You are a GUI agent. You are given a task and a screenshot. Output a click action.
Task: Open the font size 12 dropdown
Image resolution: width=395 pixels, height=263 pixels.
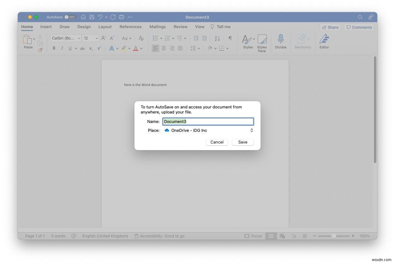point(91,38)
